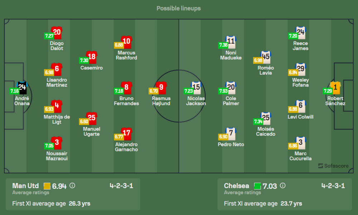Screen dimensions: 358x215
Task: Click the Chelsea team name
Action: 236,186
